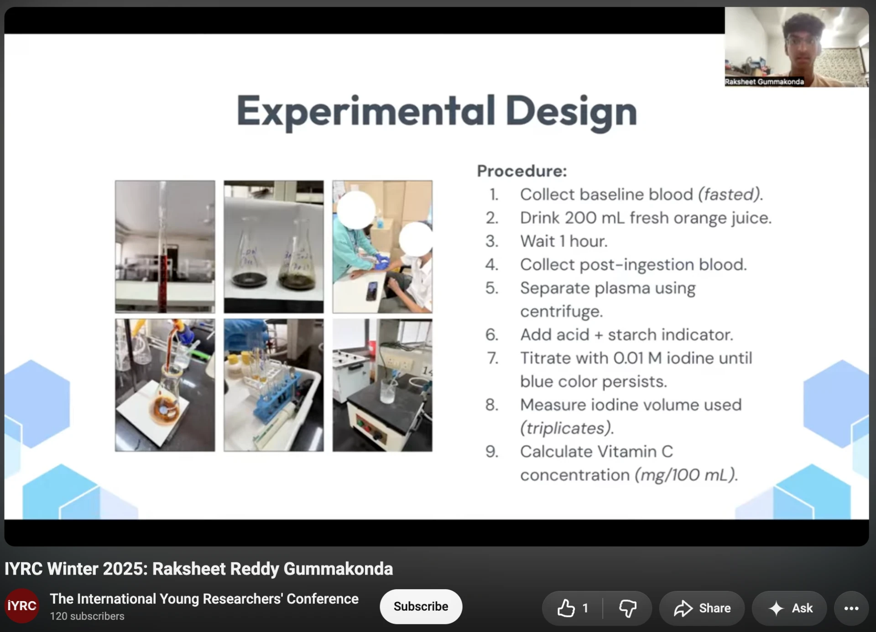Viewport: 876px width, 632px height.
Task: Click the magnetic stirrer photo
Action: tap(382, 385)
